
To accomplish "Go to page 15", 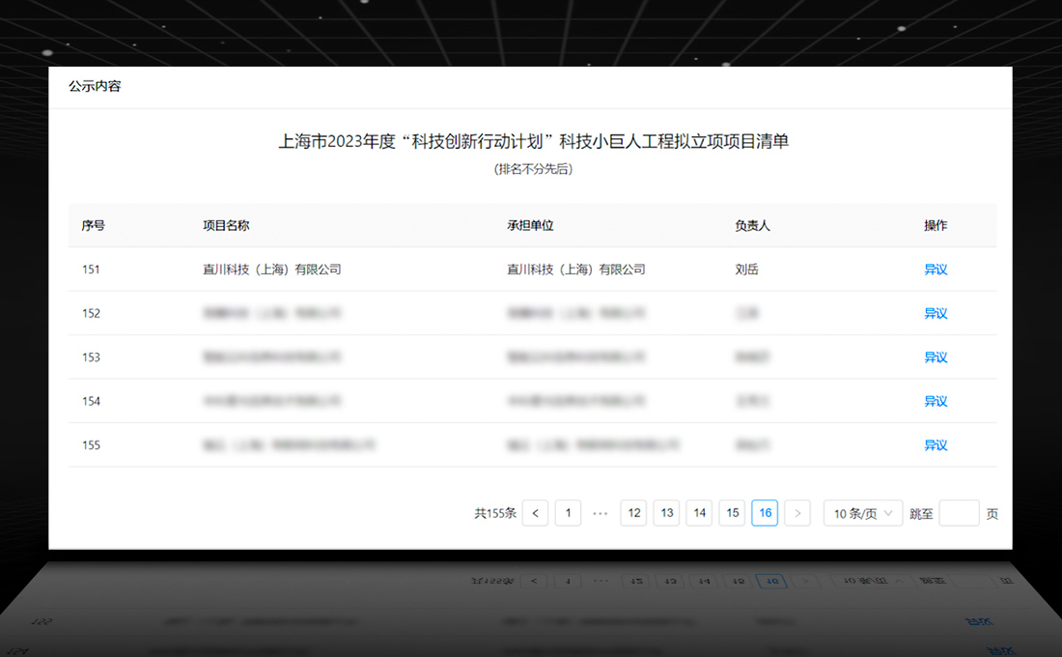I will point(733,513).
